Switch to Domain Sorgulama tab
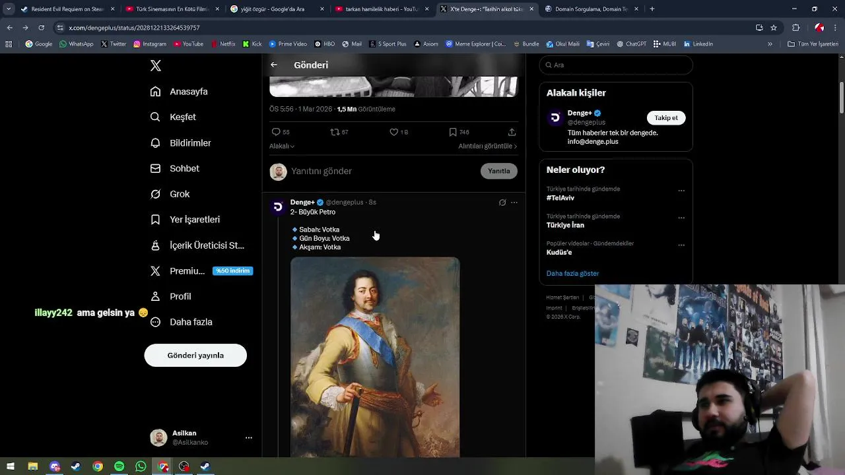This screenshot has height=475, width=845. pos(591,9)
